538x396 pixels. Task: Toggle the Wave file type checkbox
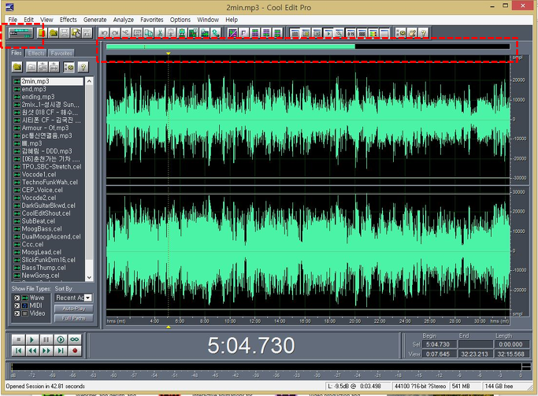(17, 298)
